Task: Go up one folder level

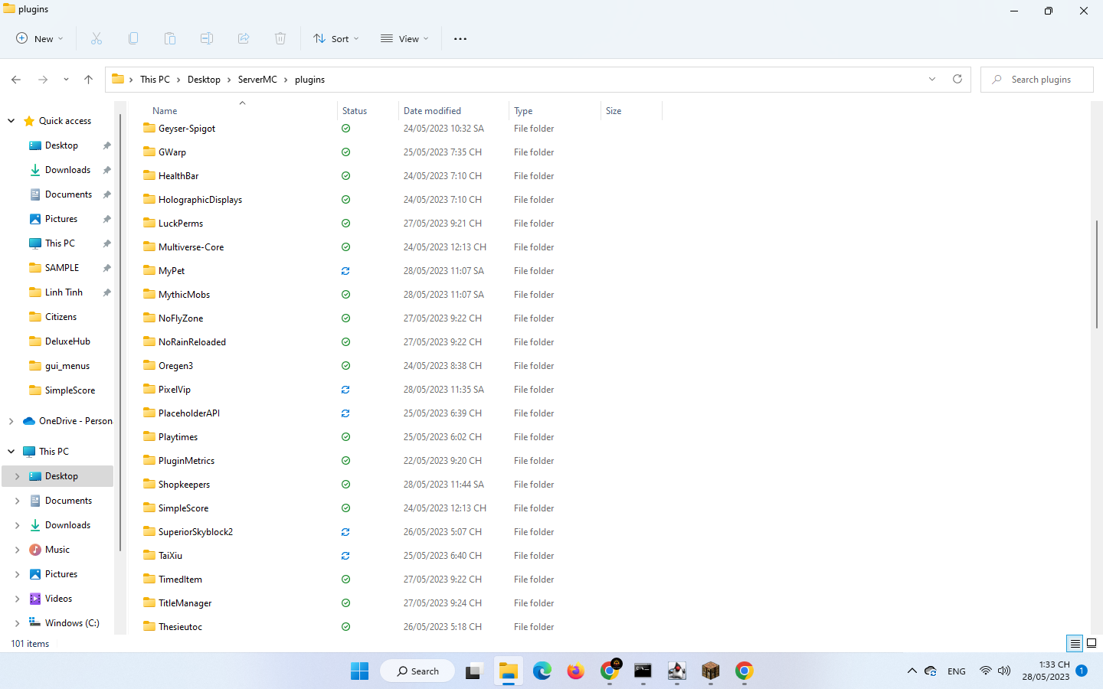Action: (x=88, y=79)
